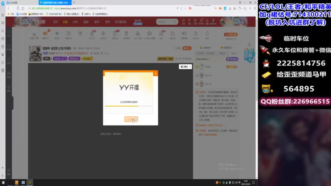
Task: Click the purple button in fan panel
Action: 232,59
